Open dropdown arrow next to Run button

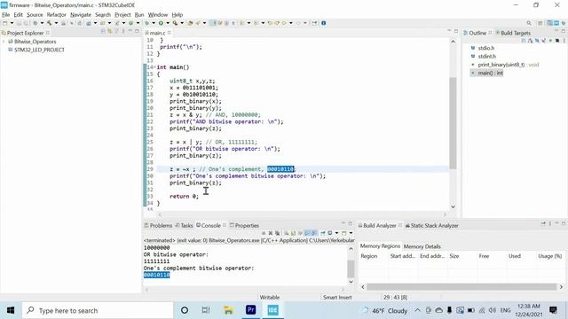[168, 23]
